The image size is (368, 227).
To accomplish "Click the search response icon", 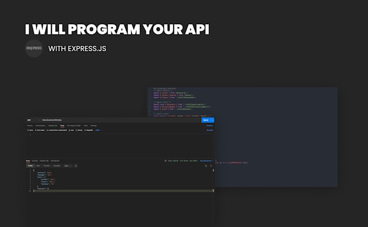I will tap(211, 166).
